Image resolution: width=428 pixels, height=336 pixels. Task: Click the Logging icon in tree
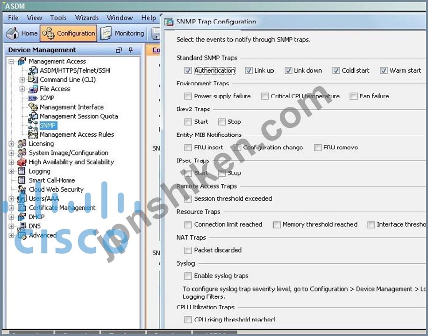coord(21,171)
